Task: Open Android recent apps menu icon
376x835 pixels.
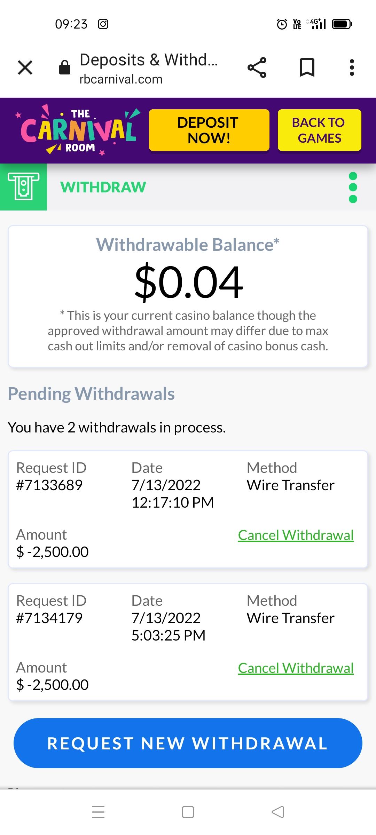Action: 98,812
